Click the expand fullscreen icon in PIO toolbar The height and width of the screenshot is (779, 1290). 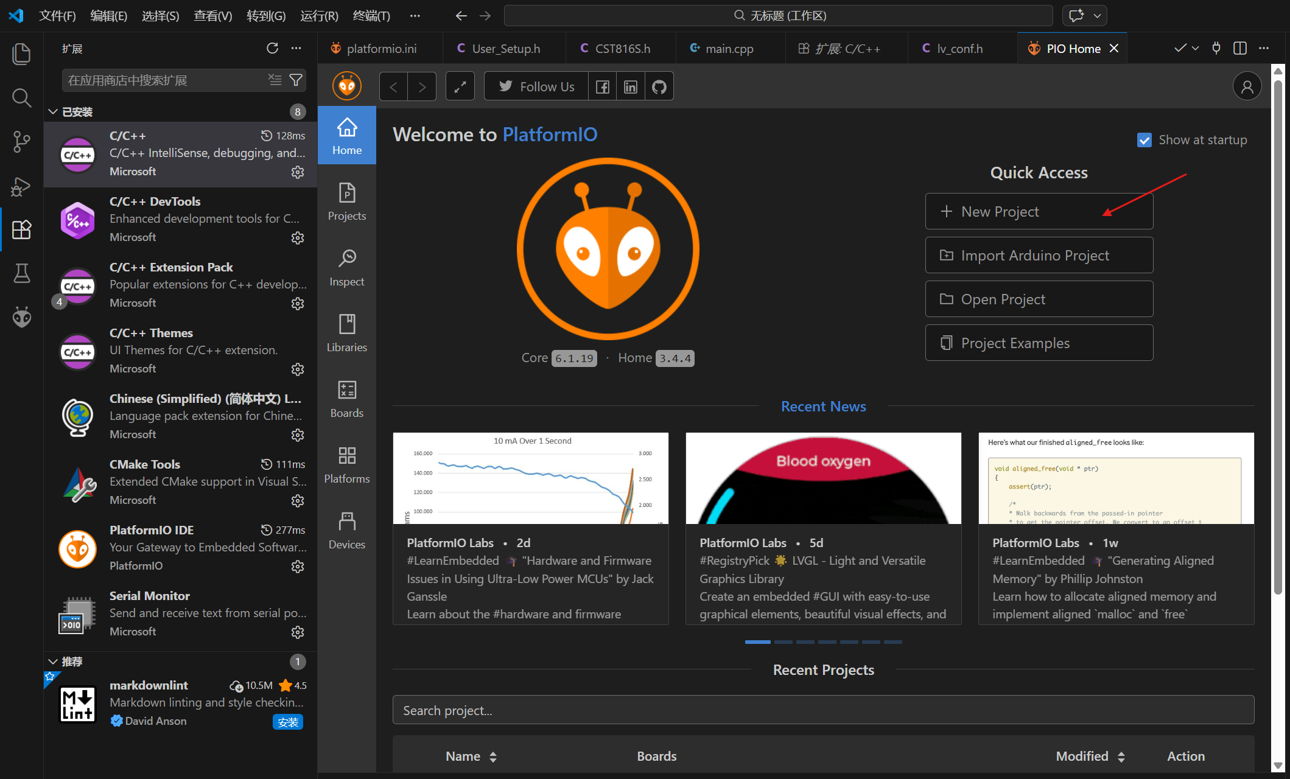tap(460, 86)
